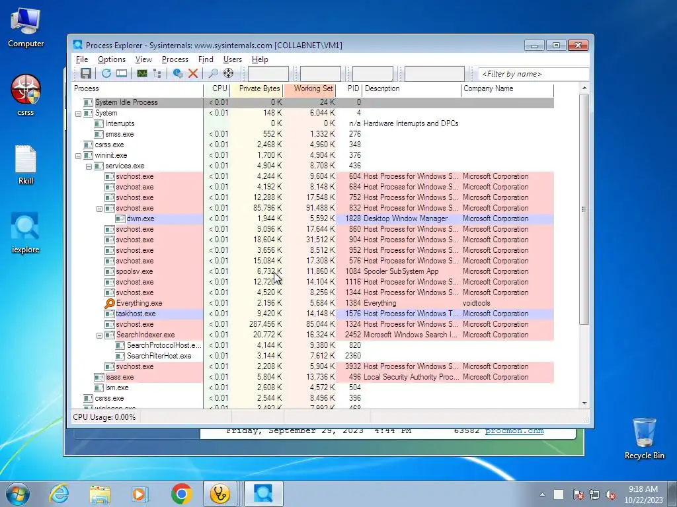Select the Find Window's Process crosshair
The height and width of the screenshot is (507, 677).
click(x=228, y=73)
